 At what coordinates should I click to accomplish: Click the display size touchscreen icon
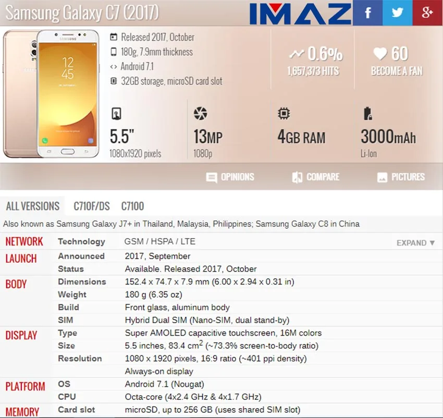click(x=116, y=114)
